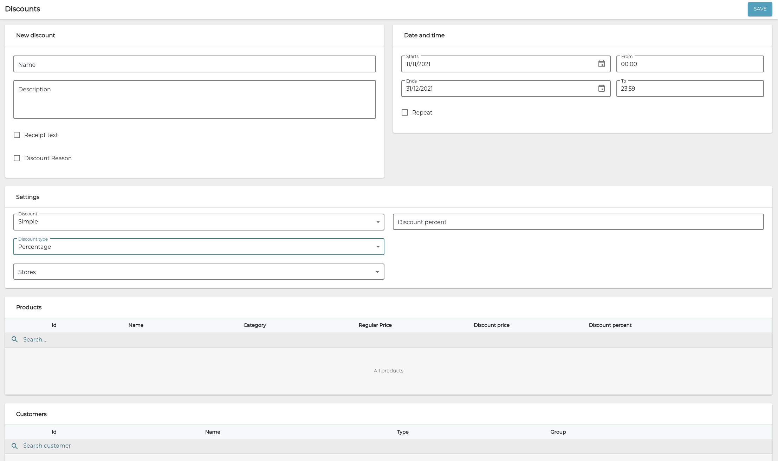
Task: Edit the From time field
Action: pos(689,64)
